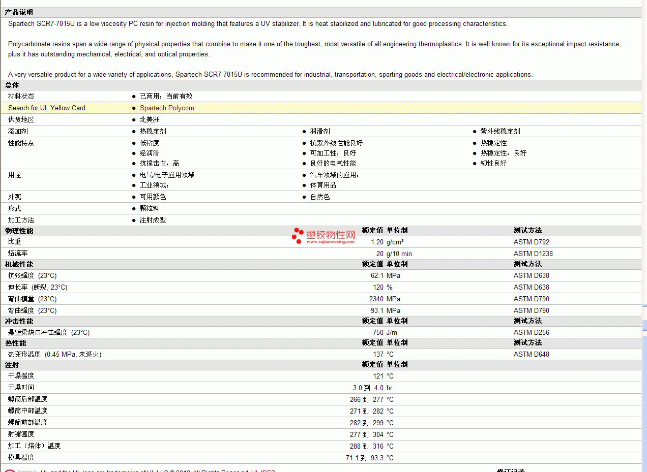Click the 电气/电子应用领域 entry
Screen dimensions: 647x472
pyautogui.click(x=167, y=175)
